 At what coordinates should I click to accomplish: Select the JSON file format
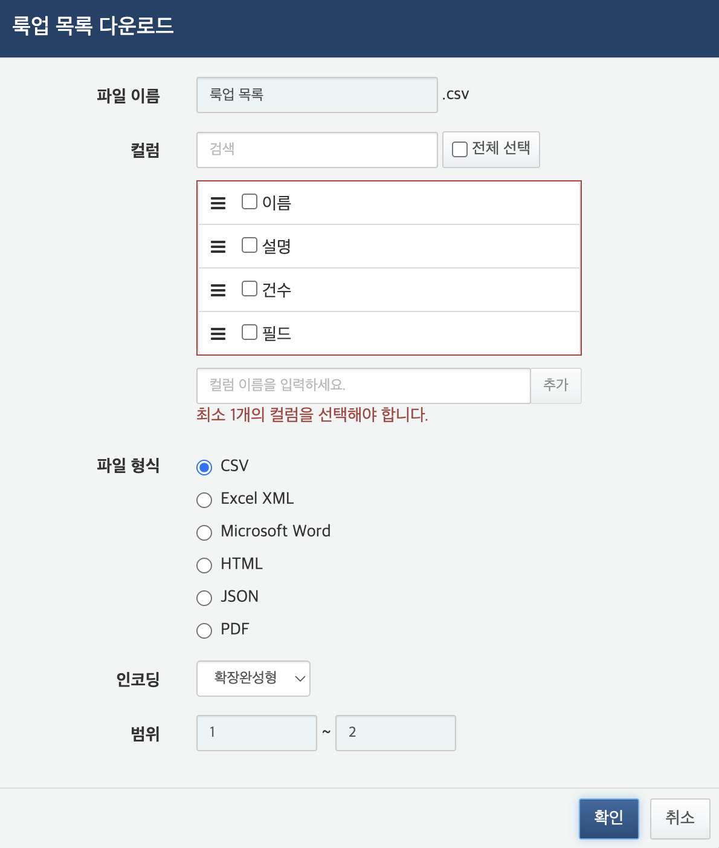pyautogui.click(x=204, y=598)
